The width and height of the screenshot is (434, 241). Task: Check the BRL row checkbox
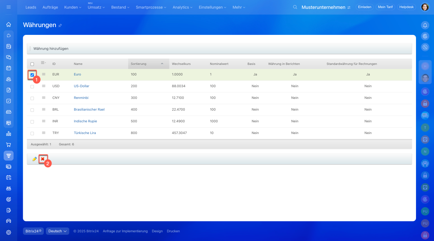[32, 110]
